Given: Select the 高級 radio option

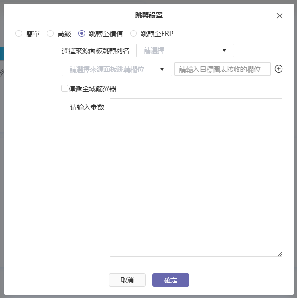Looking at the screenshot, I should pyautogui.click(x=50, y=33).
